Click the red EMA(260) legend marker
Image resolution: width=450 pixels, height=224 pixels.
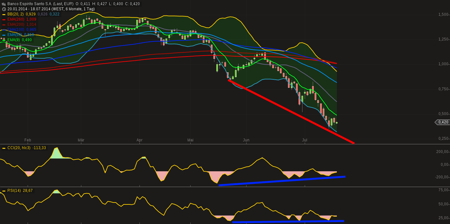pos(4,20)
